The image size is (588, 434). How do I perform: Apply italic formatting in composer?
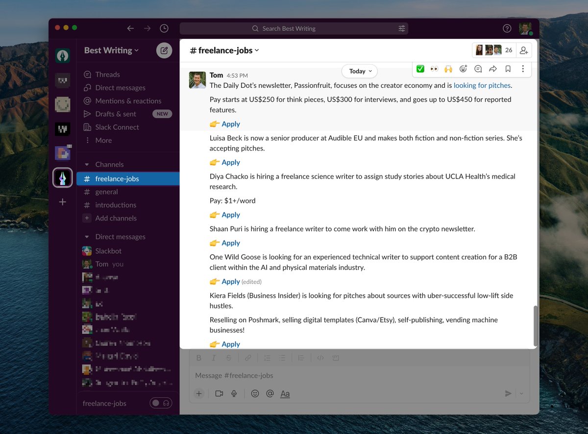(214, 358)
